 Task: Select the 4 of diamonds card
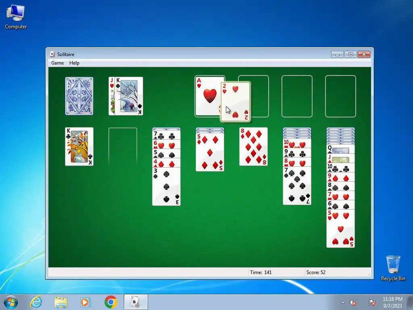click(166, 163)
